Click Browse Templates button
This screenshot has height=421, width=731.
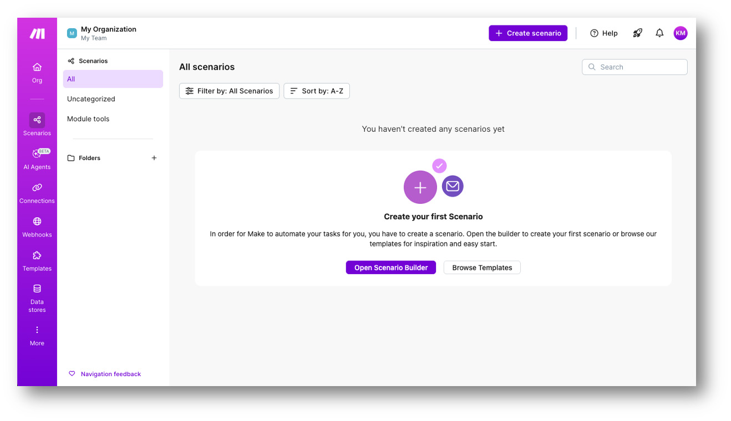(x=482, y=268)
